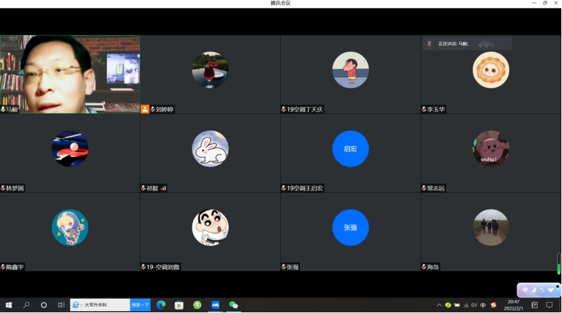Viewport: 562px width, 313px height.
Task: Click the host badge icon beside 刘婷婷
Action: click(145, 110)
